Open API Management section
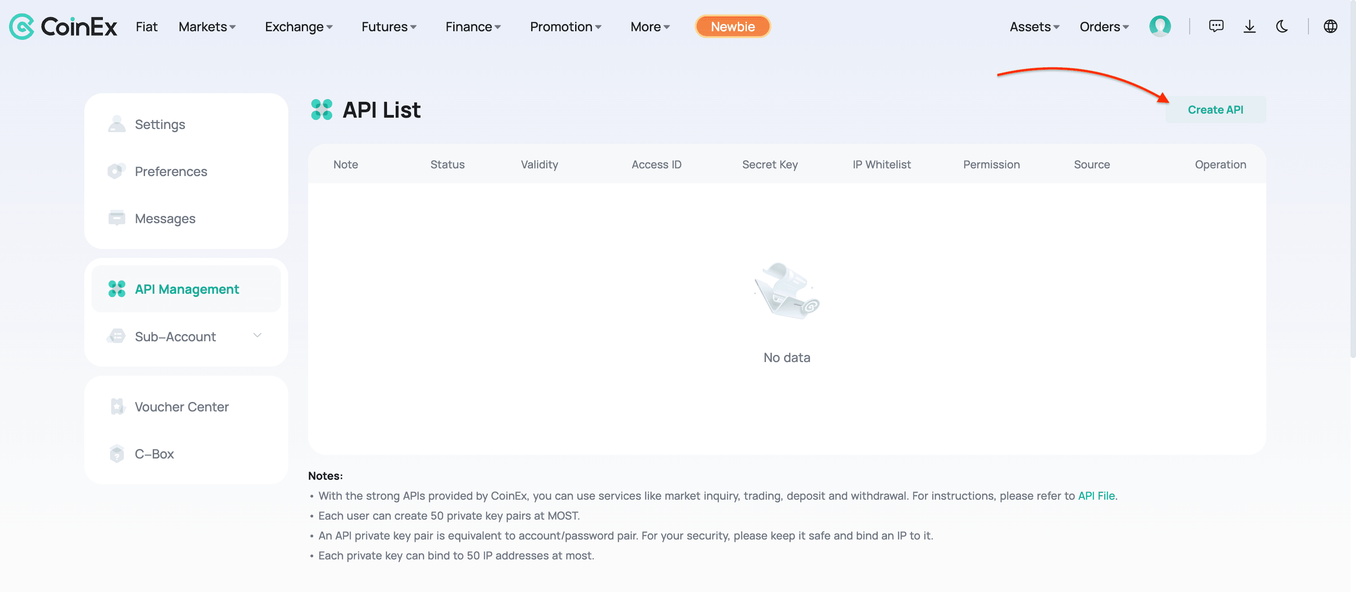This screenshot has width=1356, height=592. click(x=187, y=288)
